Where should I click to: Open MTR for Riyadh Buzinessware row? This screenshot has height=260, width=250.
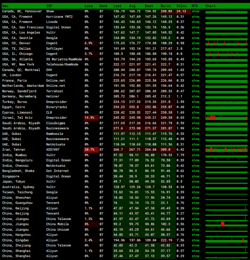coord(196,128)
